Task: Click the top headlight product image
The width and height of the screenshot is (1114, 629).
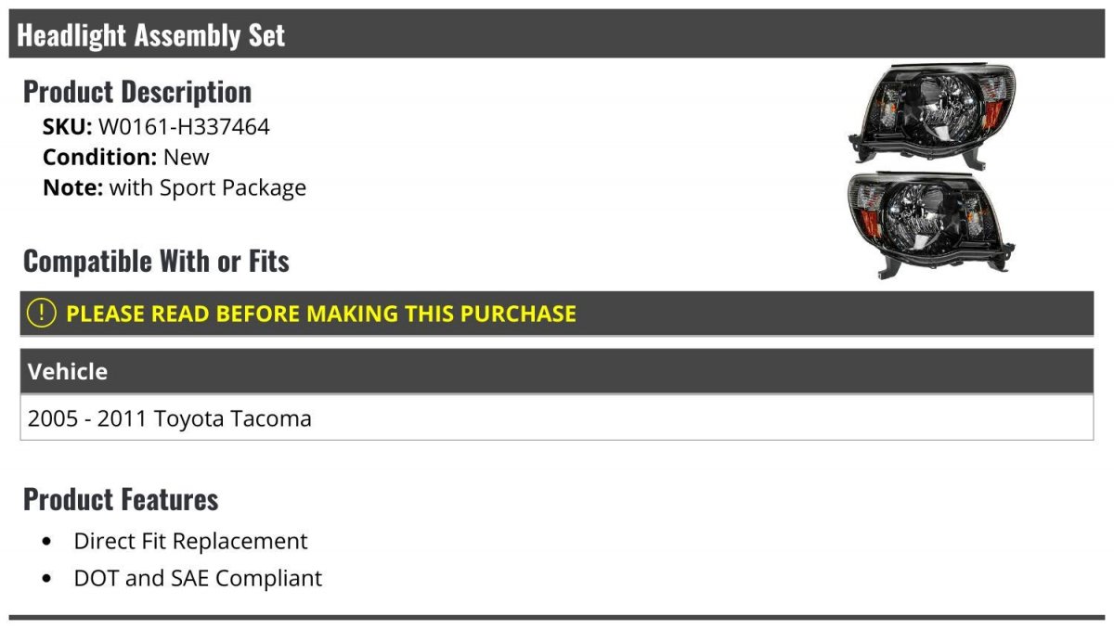Action: [931, 113]
